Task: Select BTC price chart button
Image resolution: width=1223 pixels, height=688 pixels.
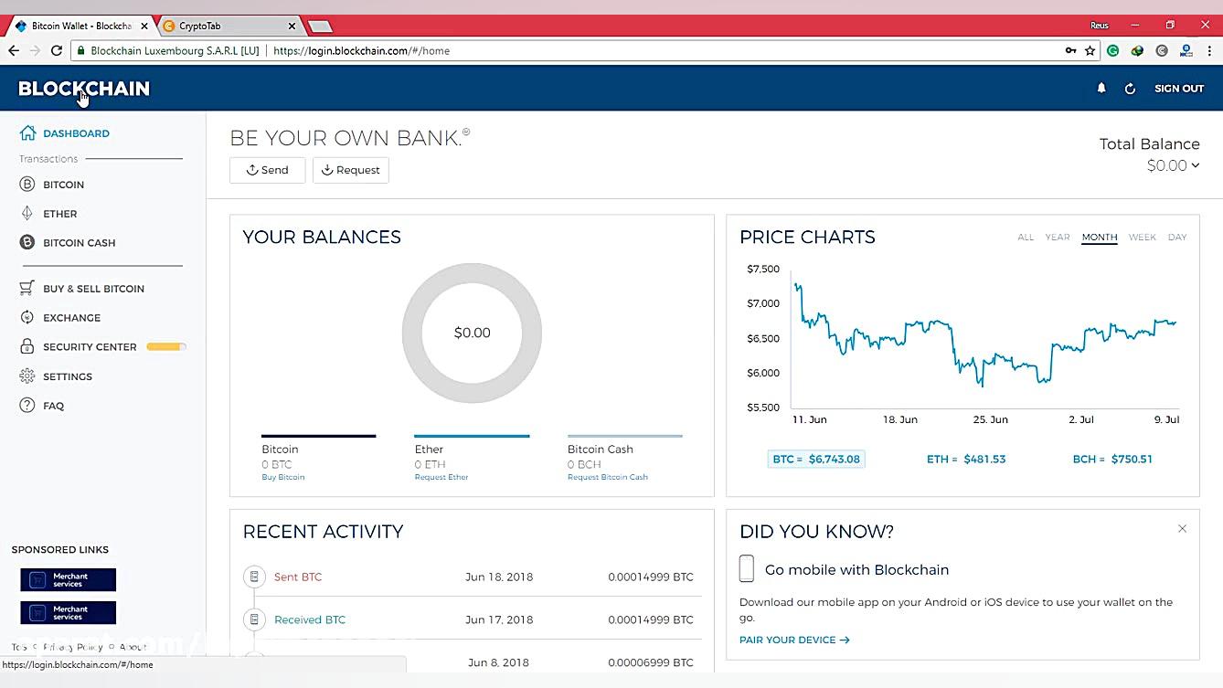Action: (x=816, y=460)
